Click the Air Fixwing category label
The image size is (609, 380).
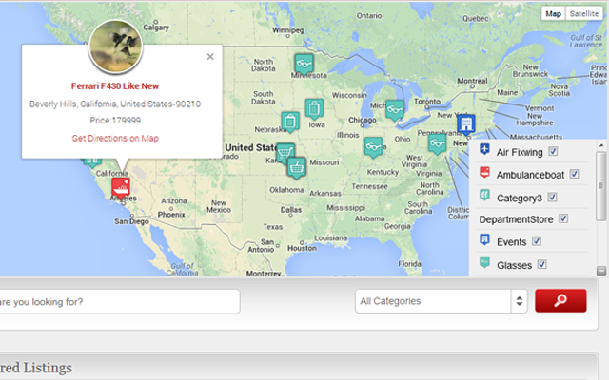coord(520,152)
